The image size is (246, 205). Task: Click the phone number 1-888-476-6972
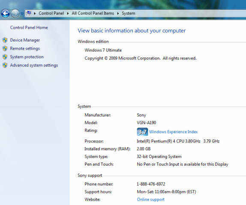click(x=151, y=184)
